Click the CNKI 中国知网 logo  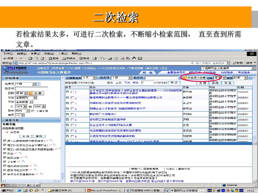point(15,71)
